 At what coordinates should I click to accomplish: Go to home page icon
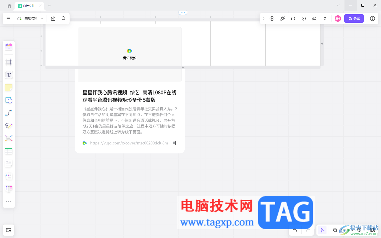[10, 6]
